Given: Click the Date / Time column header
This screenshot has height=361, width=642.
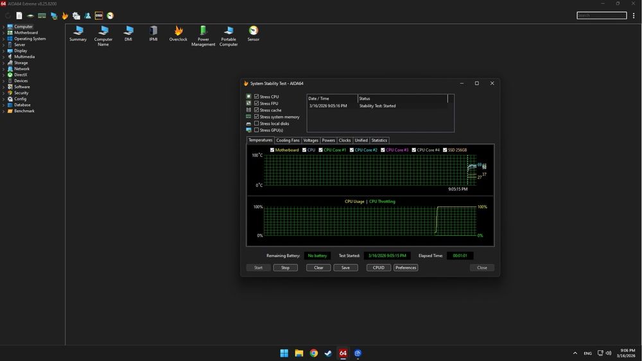Looking at the screenshot, I should (x=332, y=98).
